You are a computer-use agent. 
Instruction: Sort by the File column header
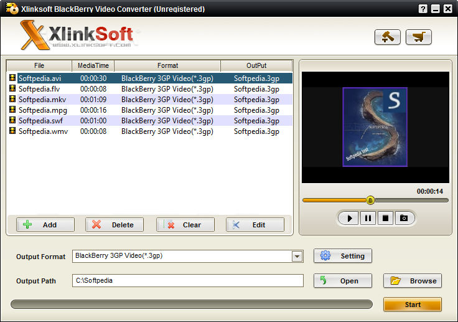coord(39,65)
